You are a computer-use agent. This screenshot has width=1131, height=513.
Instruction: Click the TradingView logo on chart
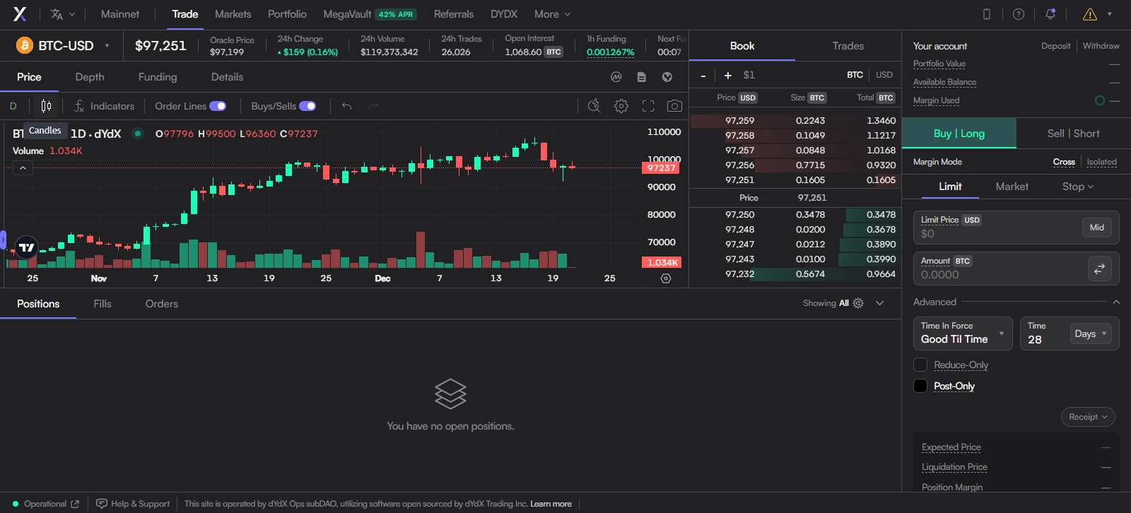(x=27, y=247)
